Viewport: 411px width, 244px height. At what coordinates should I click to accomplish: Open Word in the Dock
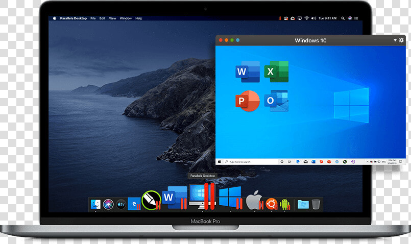(174, 198)
